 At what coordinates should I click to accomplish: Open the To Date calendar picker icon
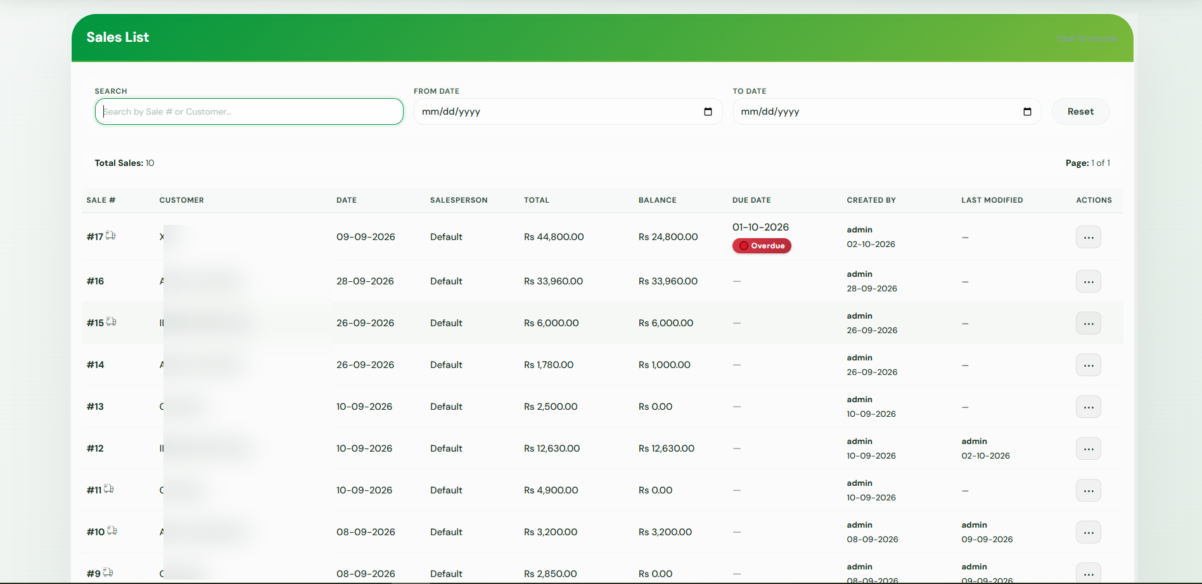click(1027, 111)
